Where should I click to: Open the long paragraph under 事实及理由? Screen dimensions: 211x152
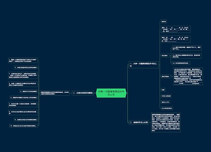(188, 76)
